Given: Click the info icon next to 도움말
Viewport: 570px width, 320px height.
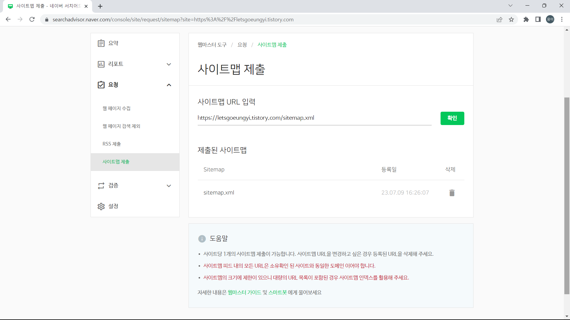Looking at the screenshot, I should tap(202, 239).
